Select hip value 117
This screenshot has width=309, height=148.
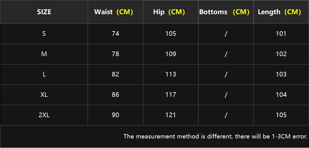coord(170,95)
